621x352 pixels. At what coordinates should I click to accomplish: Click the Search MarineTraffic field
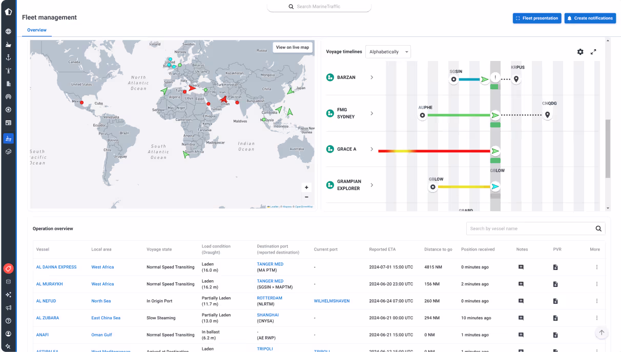click(x=319, y=7)
